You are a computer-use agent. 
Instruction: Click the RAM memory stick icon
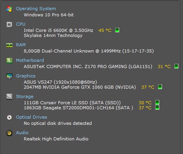point(9,45)
